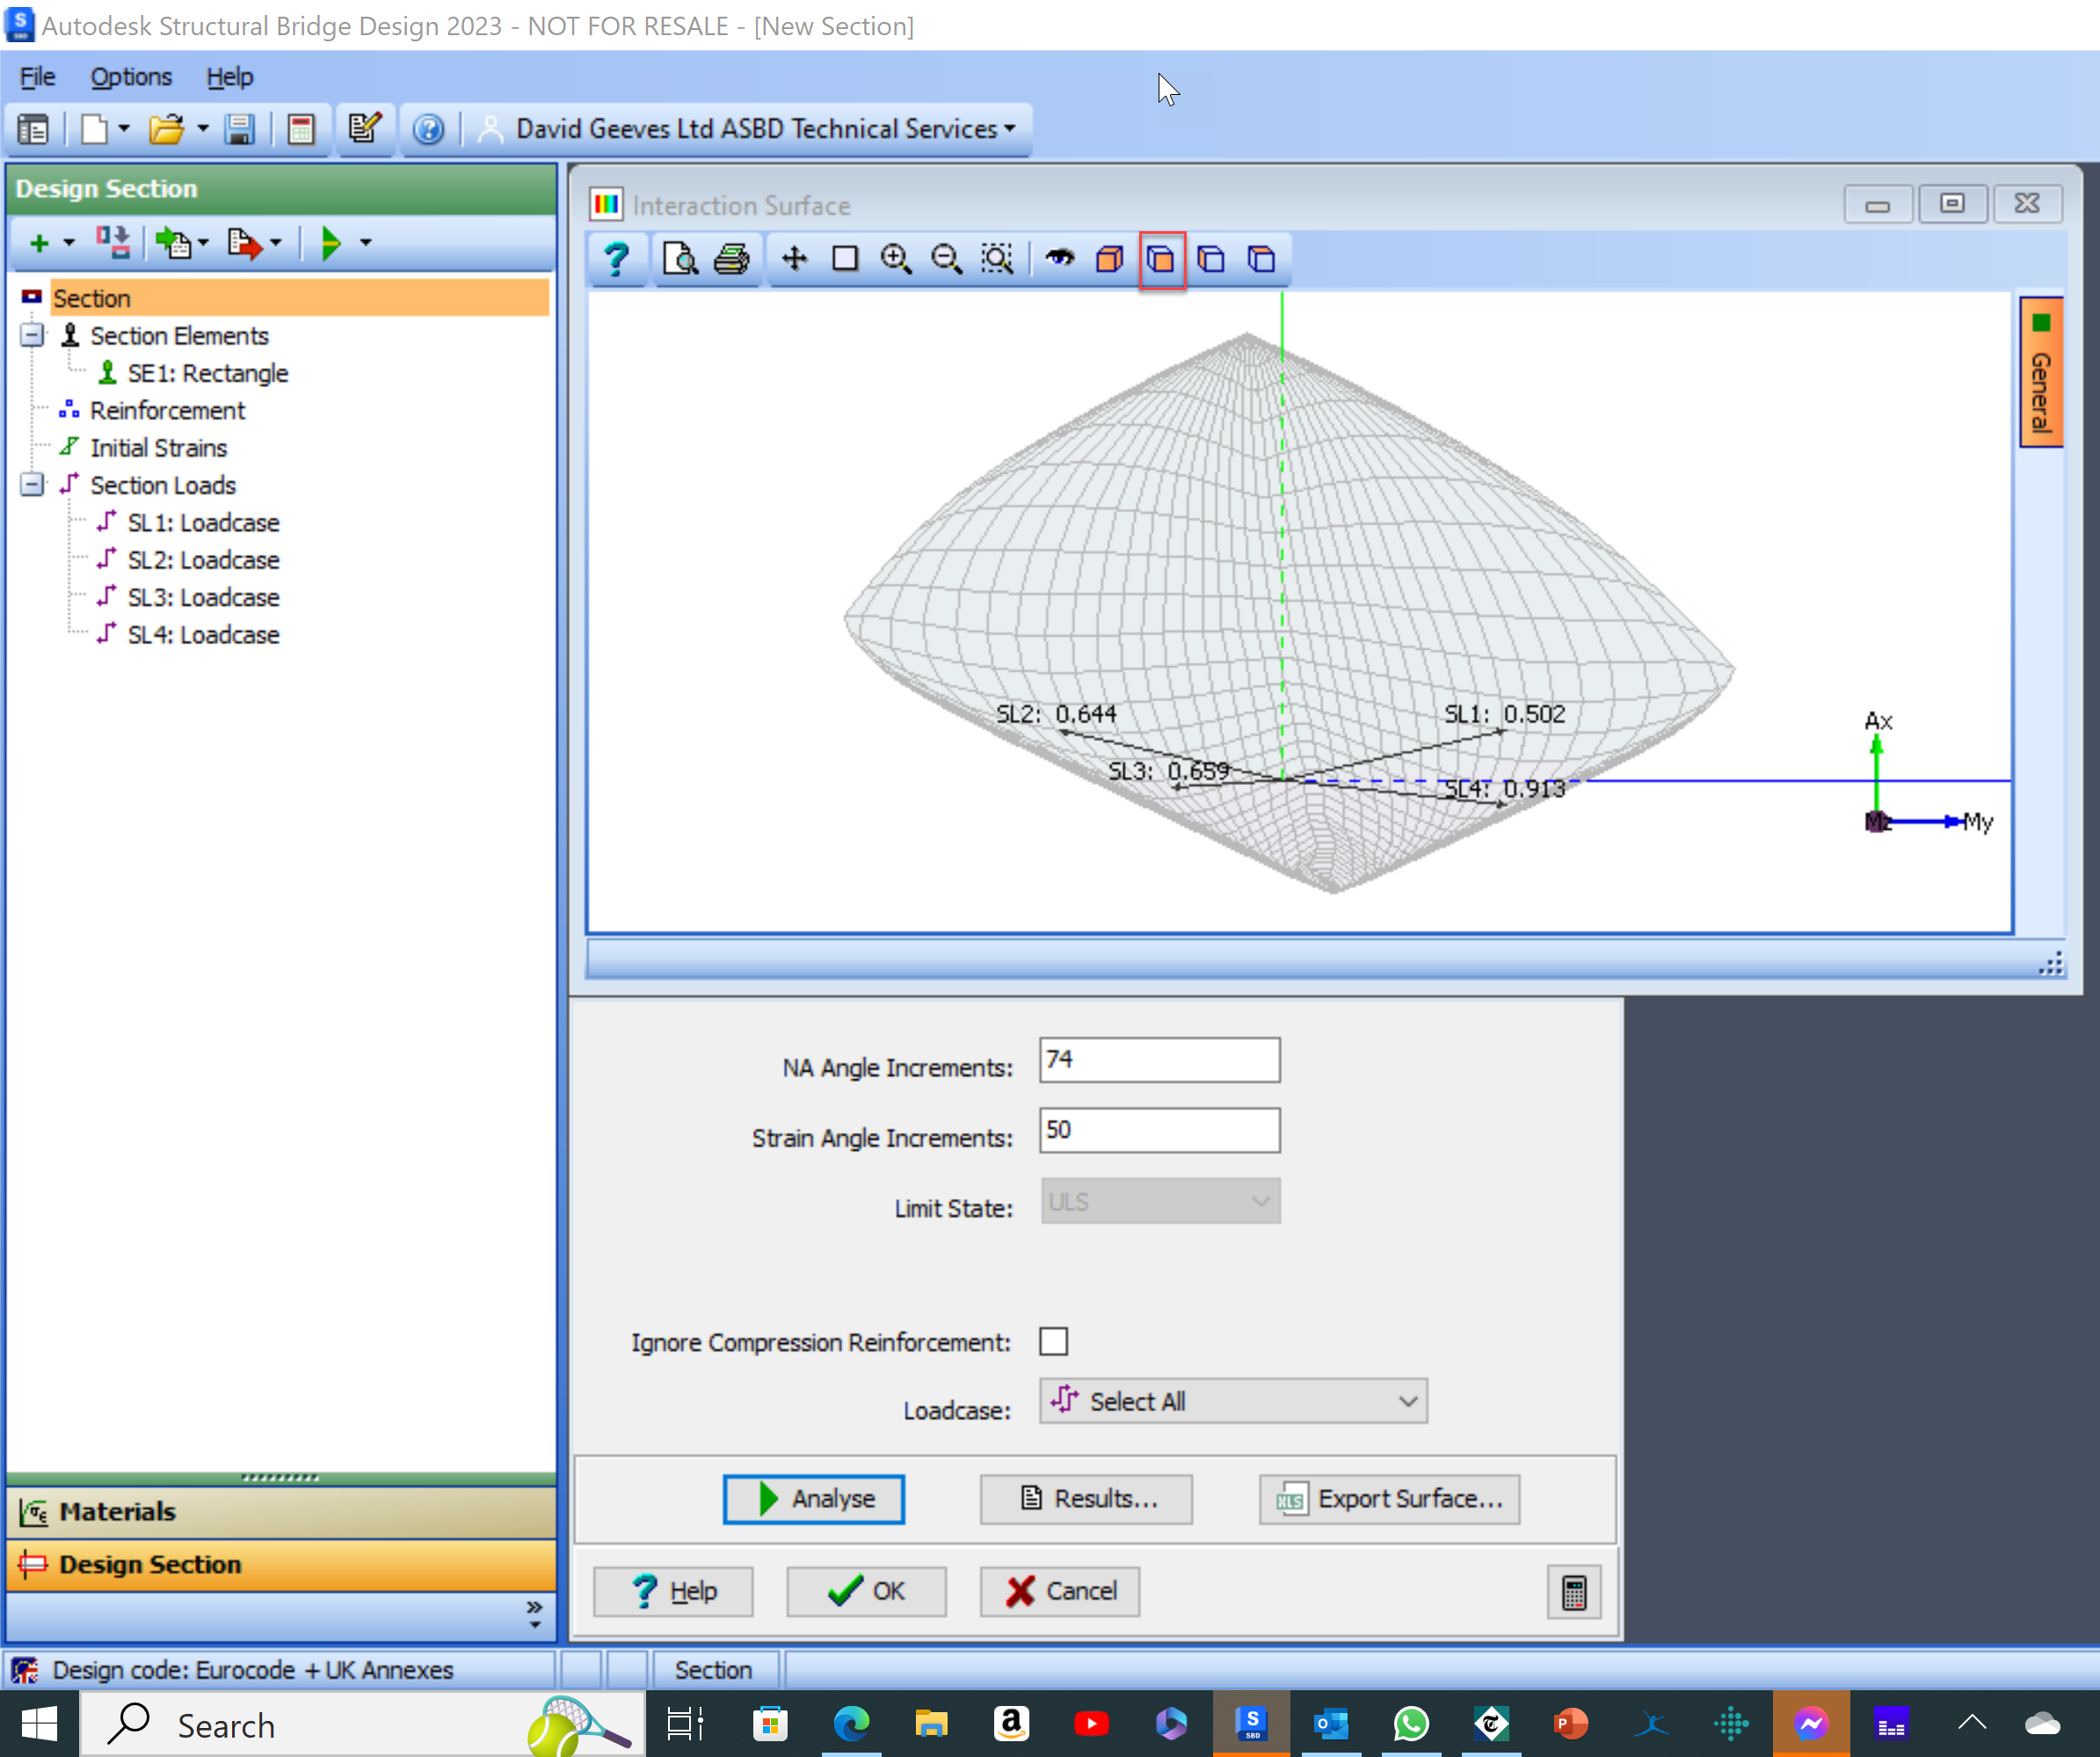The width and height of the screenshot is (2100, 1757).
Task: Click the NA Angle Increments input field
Action: [1158, 1060]
